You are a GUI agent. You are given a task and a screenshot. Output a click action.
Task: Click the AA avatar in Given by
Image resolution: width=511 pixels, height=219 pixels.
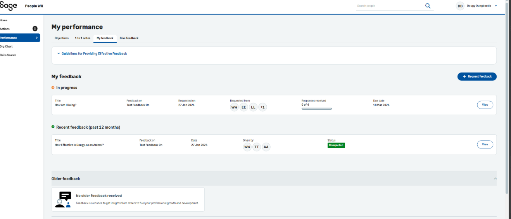pyautogui.click(x=266, y=147)
